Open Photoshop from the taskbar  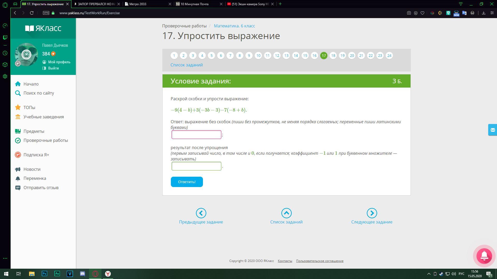click(x=44, y=274)
